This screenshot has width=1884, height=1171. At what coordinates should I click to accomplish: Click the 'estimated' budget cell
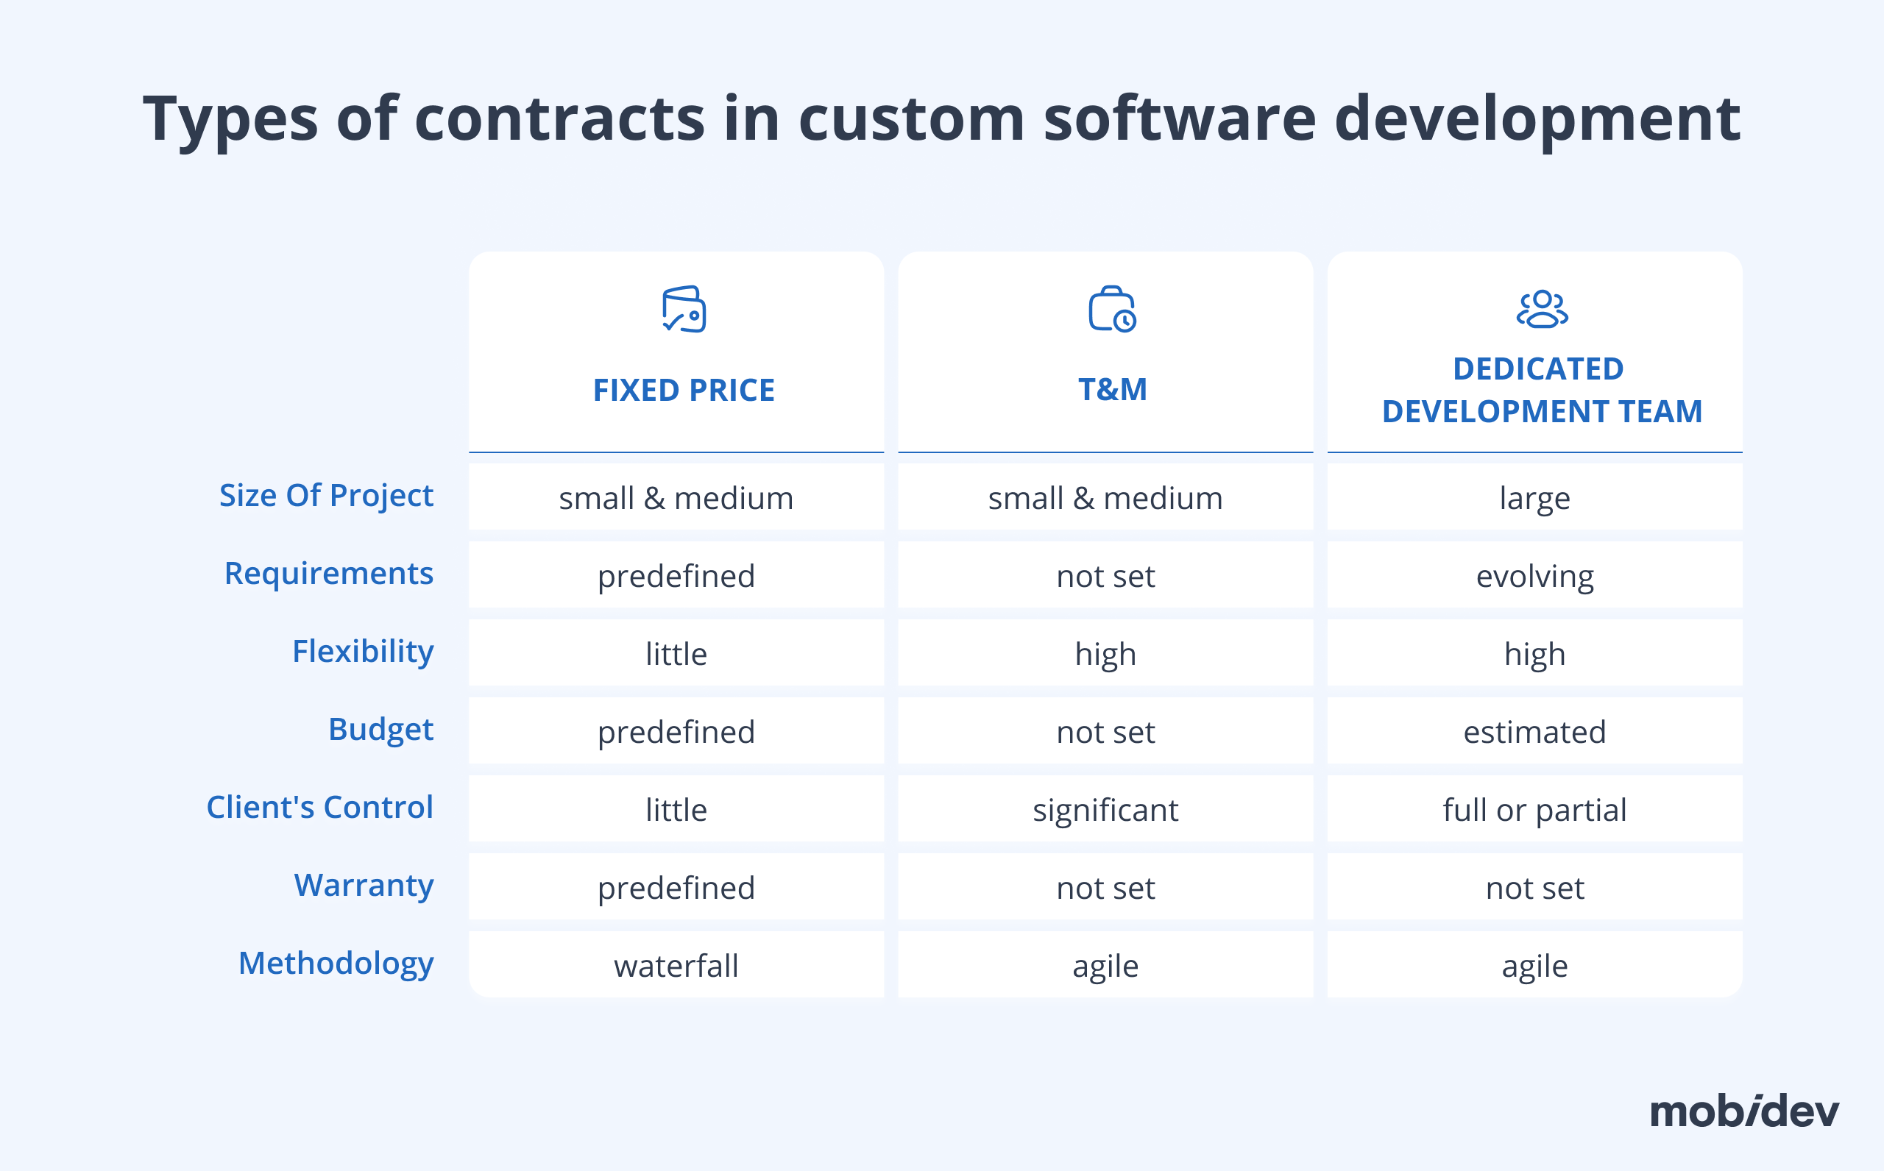pos(1534,732)
